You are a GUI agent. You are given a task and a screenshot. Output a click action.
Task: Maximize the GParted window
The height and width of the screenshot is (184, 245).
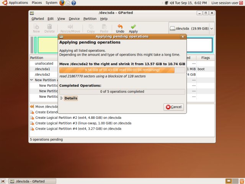[206, 13]
